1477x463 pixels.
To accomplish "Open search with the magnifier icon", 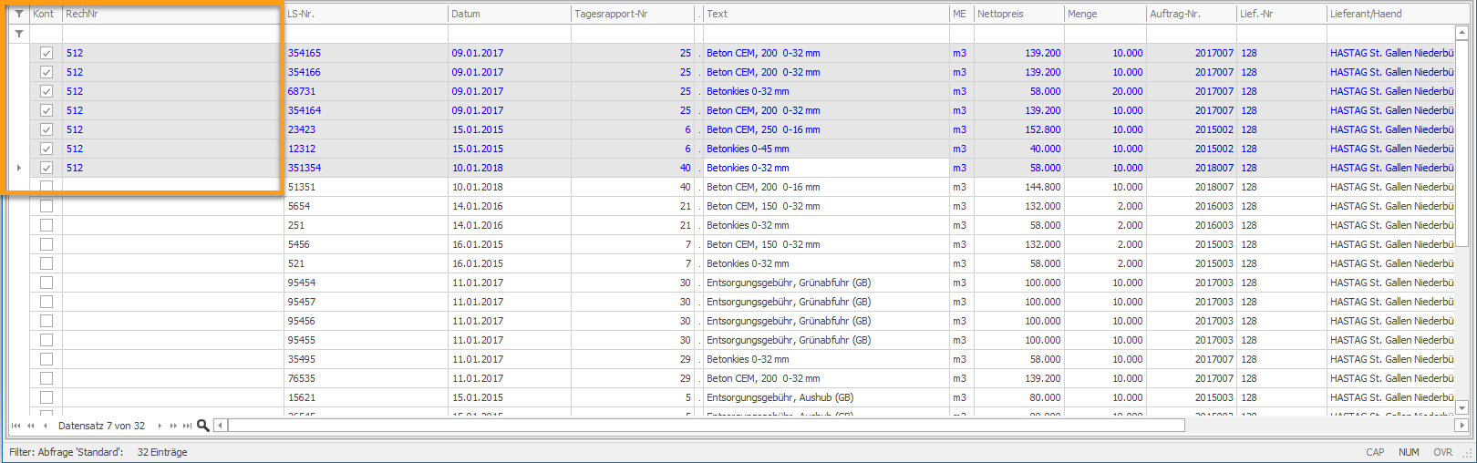I will click(x=203, y=426).
